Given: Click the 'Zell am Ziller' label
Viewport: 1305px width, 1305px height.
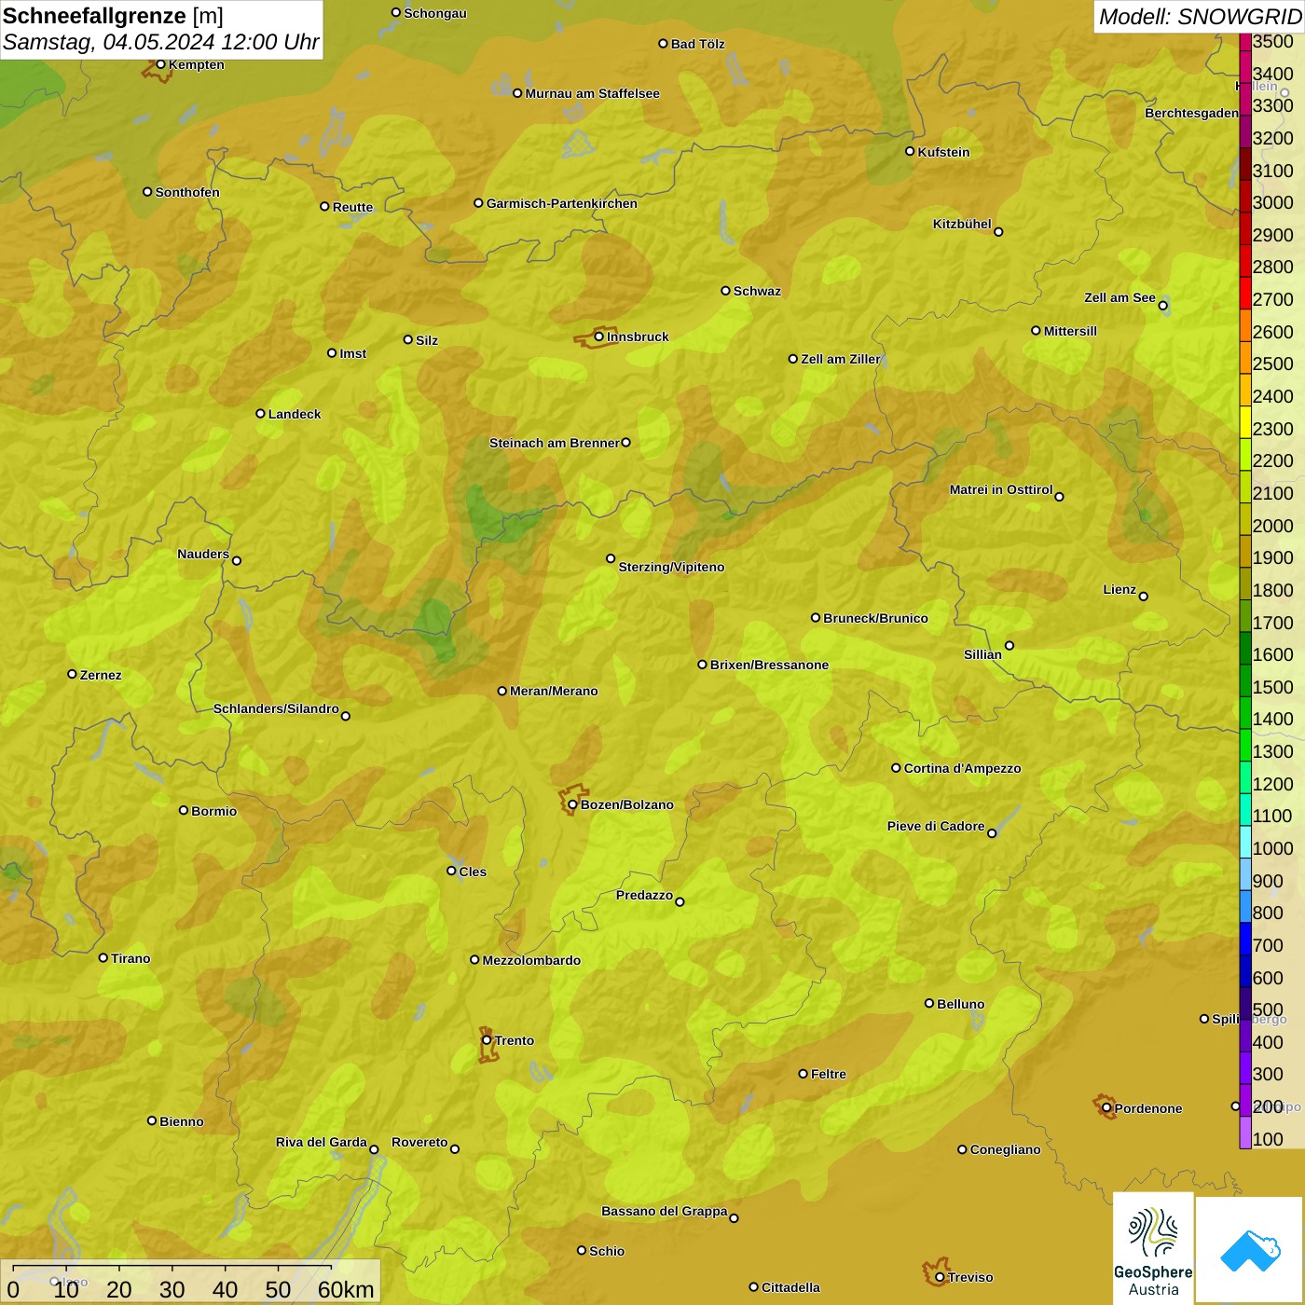Looking at the screenshot, I should pyautogui.click(x=840, y=359).
